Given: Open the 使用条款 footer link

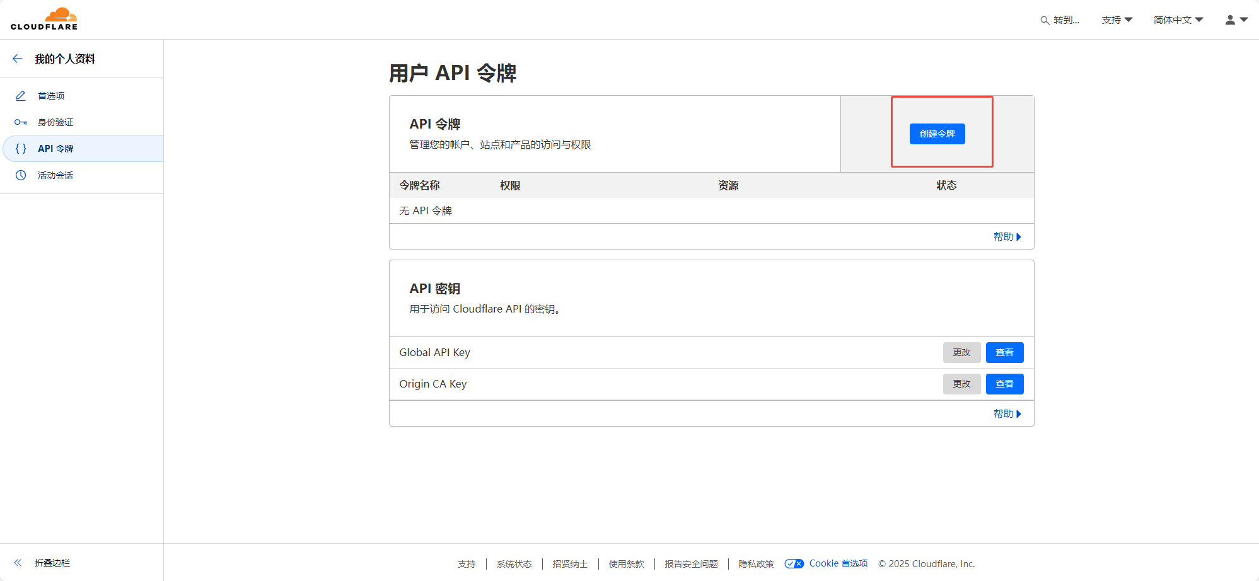Looking at the screenshot, I should point(626,564).
